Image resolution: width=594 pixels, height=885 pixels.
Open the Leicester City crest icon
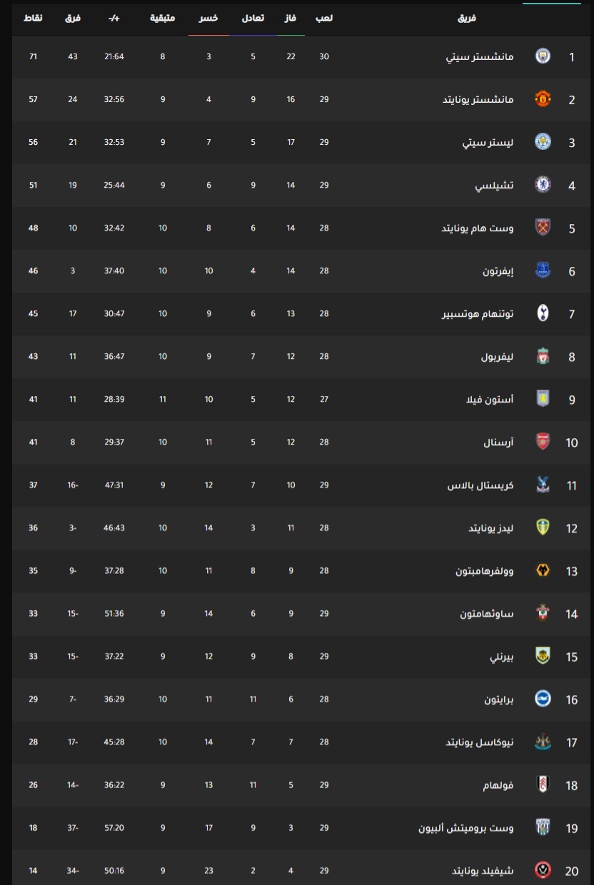click(543, 142)
